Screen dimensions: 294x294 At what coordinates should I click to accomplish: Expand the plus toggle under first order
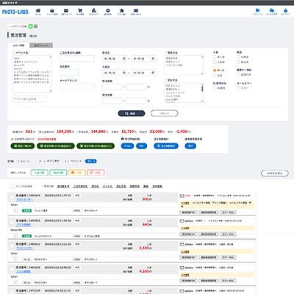(15, 210)
